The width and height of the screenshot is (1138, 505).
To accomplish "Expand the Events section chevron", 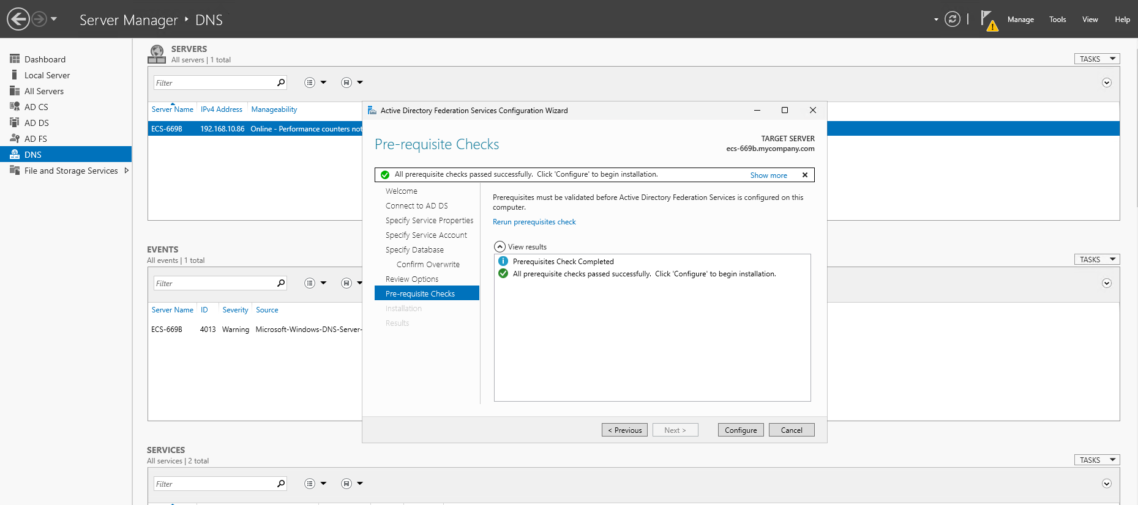I will click(x=1106, y=283).
